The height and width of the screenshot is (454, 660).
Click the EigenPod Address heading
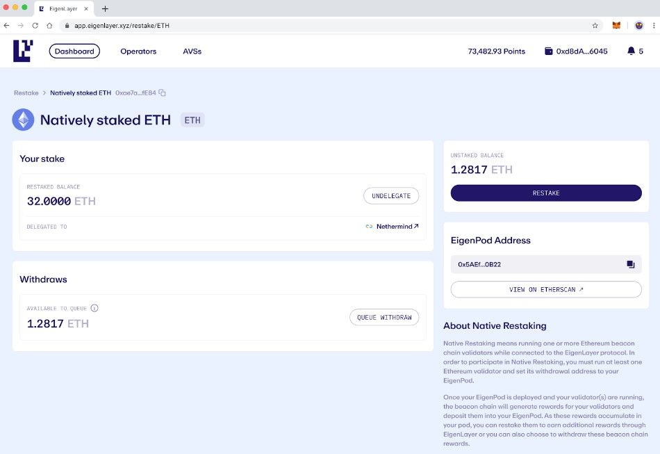coord(490,240)
